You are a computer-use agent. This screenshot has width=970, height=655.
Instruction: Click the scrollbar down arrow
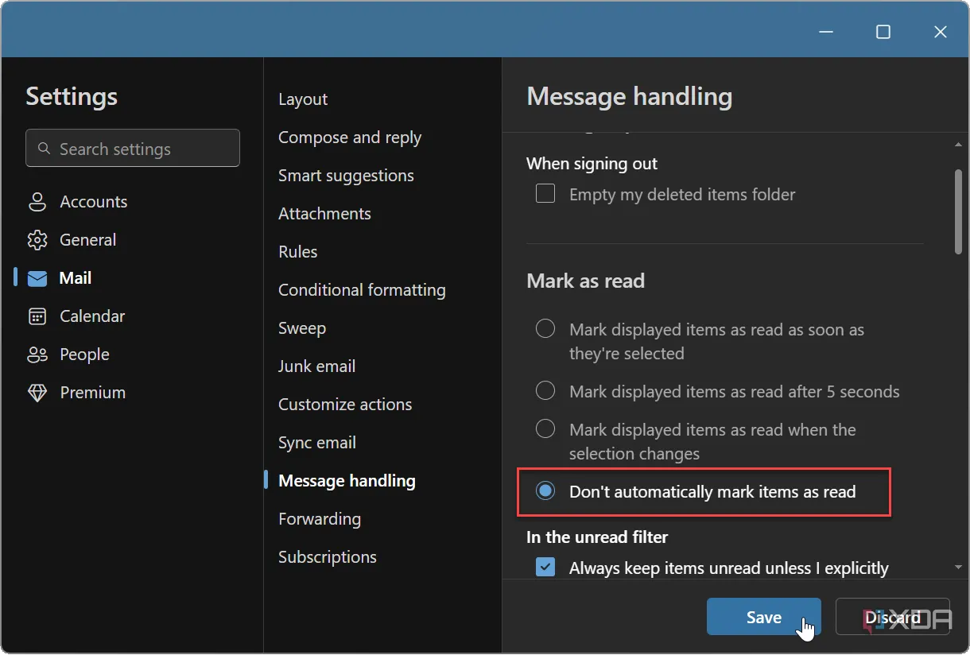[958, 567]
